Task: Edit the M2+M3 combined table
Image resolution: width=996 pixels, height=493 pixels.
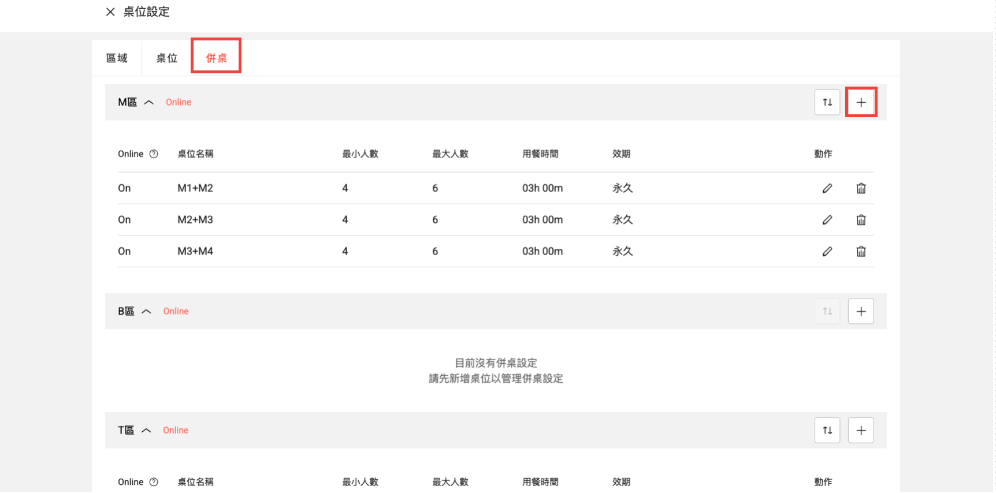Action: 827,220
